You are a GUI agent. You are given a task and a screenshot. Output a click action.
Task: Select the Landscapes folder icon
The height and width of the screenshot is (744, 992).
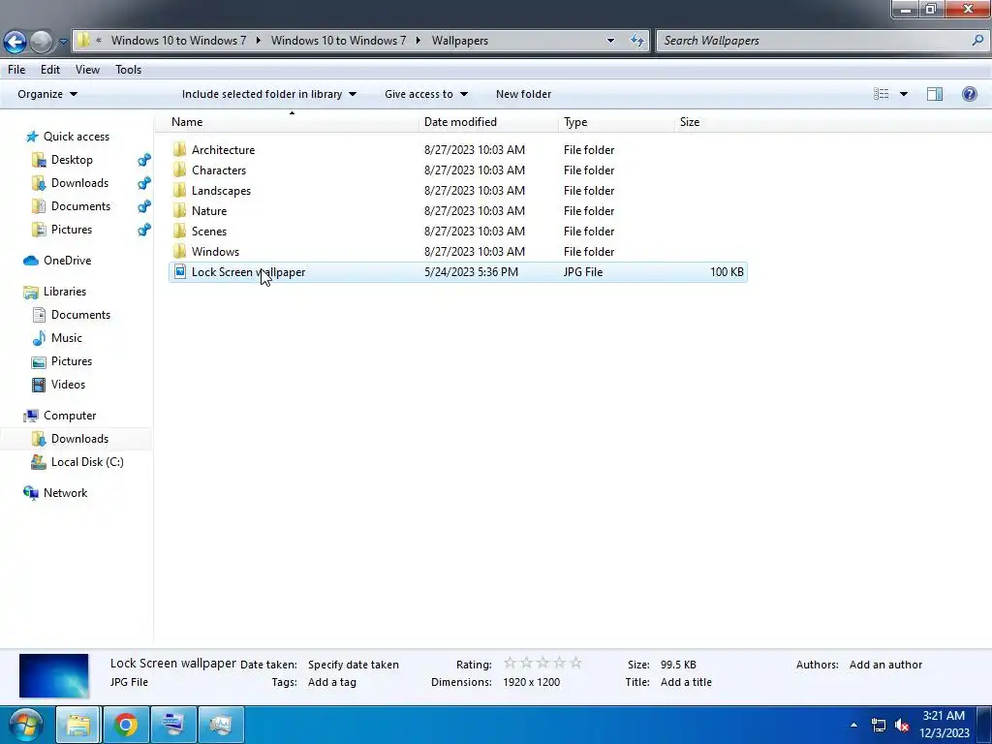(179, 191)
